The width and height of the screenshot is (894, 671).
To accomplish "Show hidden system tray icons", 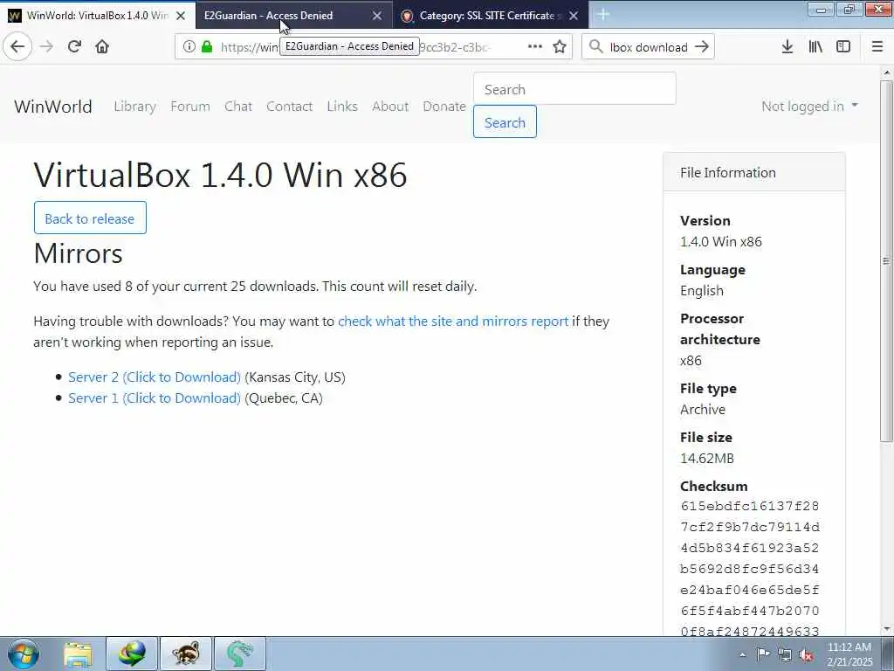I will (742, 655).
